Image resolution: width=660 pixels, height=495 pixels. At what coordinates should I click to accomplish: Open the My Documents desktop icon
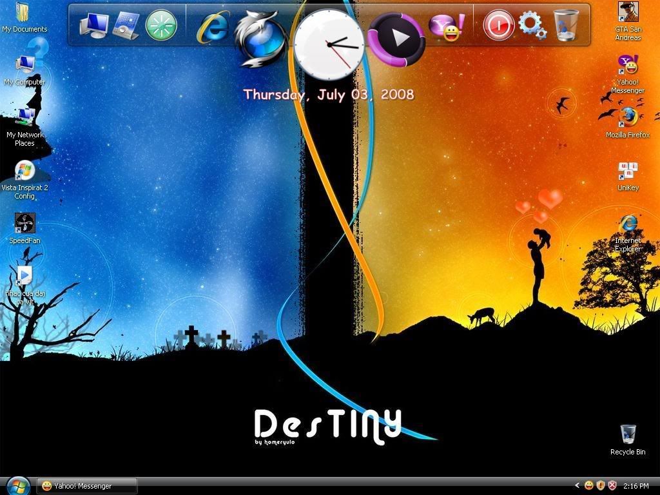[24, 18]
